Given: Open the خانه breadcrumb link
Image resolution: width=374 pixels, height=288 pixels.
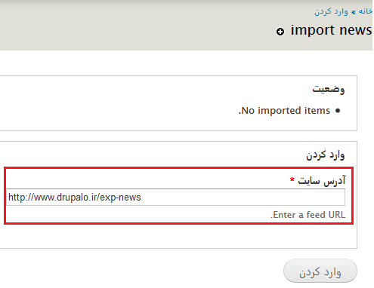Looking at the screenshot, I should 365,11.
